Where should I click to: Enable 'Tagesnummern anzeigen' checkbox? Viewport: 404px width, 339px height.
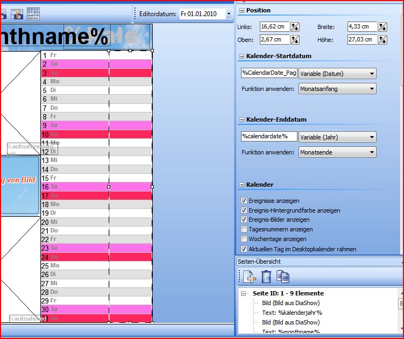click(244, 229)
